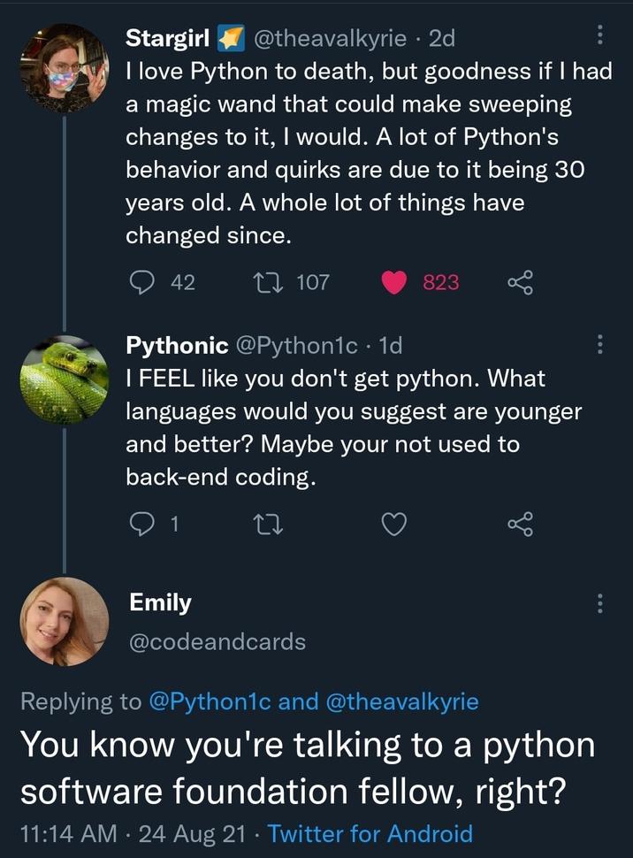Like Pythonic's tweet with heart icon
Image resolution: width=633 pixels, height=858 pixels.
pyautogui.click(x=394, y=525)
